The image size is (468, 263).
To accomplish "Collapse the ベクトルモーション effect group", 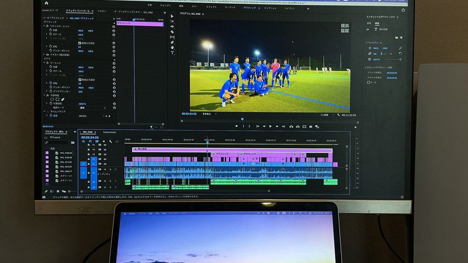I will tap(44, 26).
